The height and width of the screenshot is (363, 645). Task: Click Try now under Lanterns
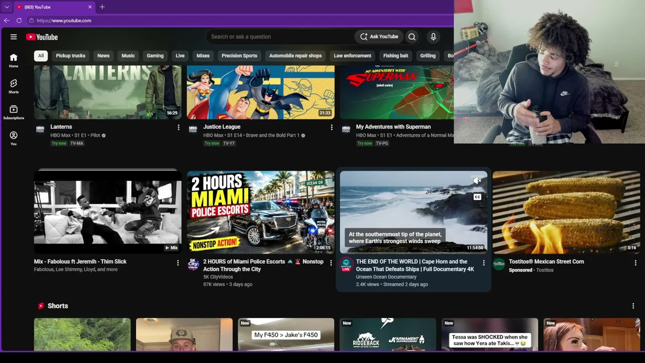point(59,143)
